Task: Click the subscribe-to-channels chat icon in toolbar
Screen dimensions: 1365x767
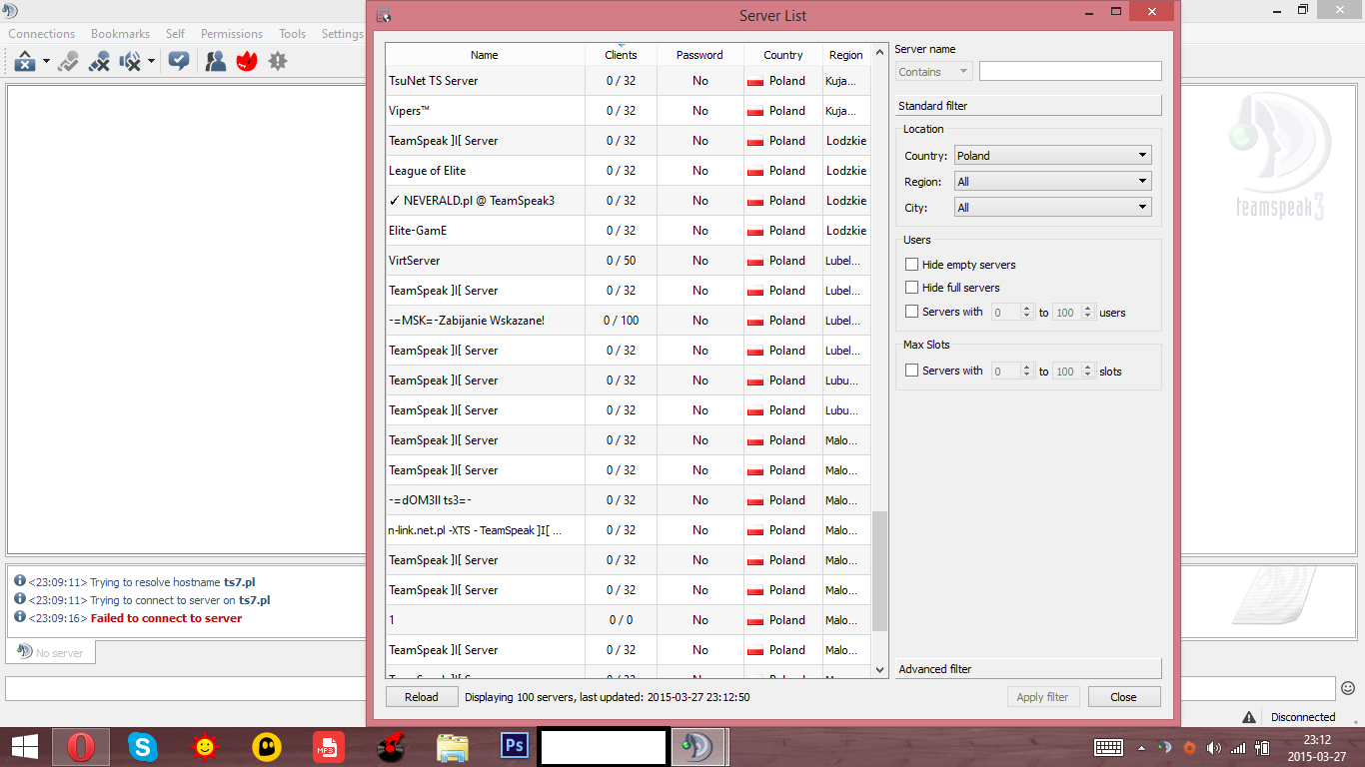Action: 179,61
